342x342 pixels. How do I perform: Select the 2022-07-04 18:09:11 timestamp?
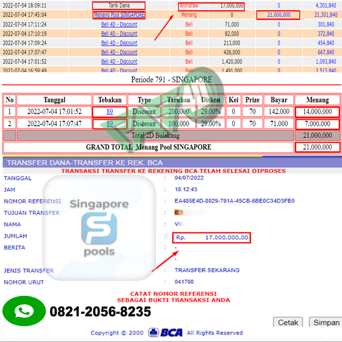pyautogui.click(x=25, y=6)
